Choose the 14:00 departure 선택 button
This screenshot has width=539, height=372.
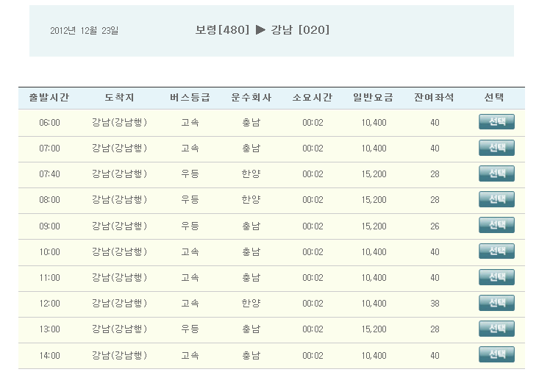496,354
